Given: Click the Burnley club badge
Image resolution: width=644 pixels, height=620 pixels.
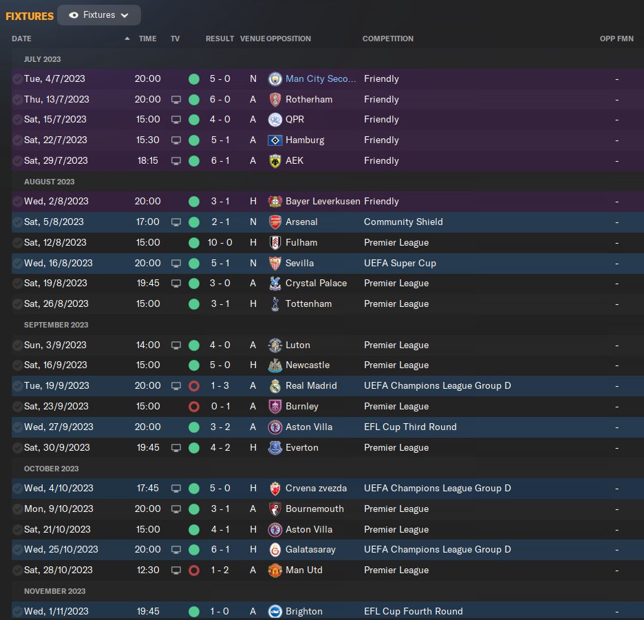Looking at the screenshot, I should [275, 407].
